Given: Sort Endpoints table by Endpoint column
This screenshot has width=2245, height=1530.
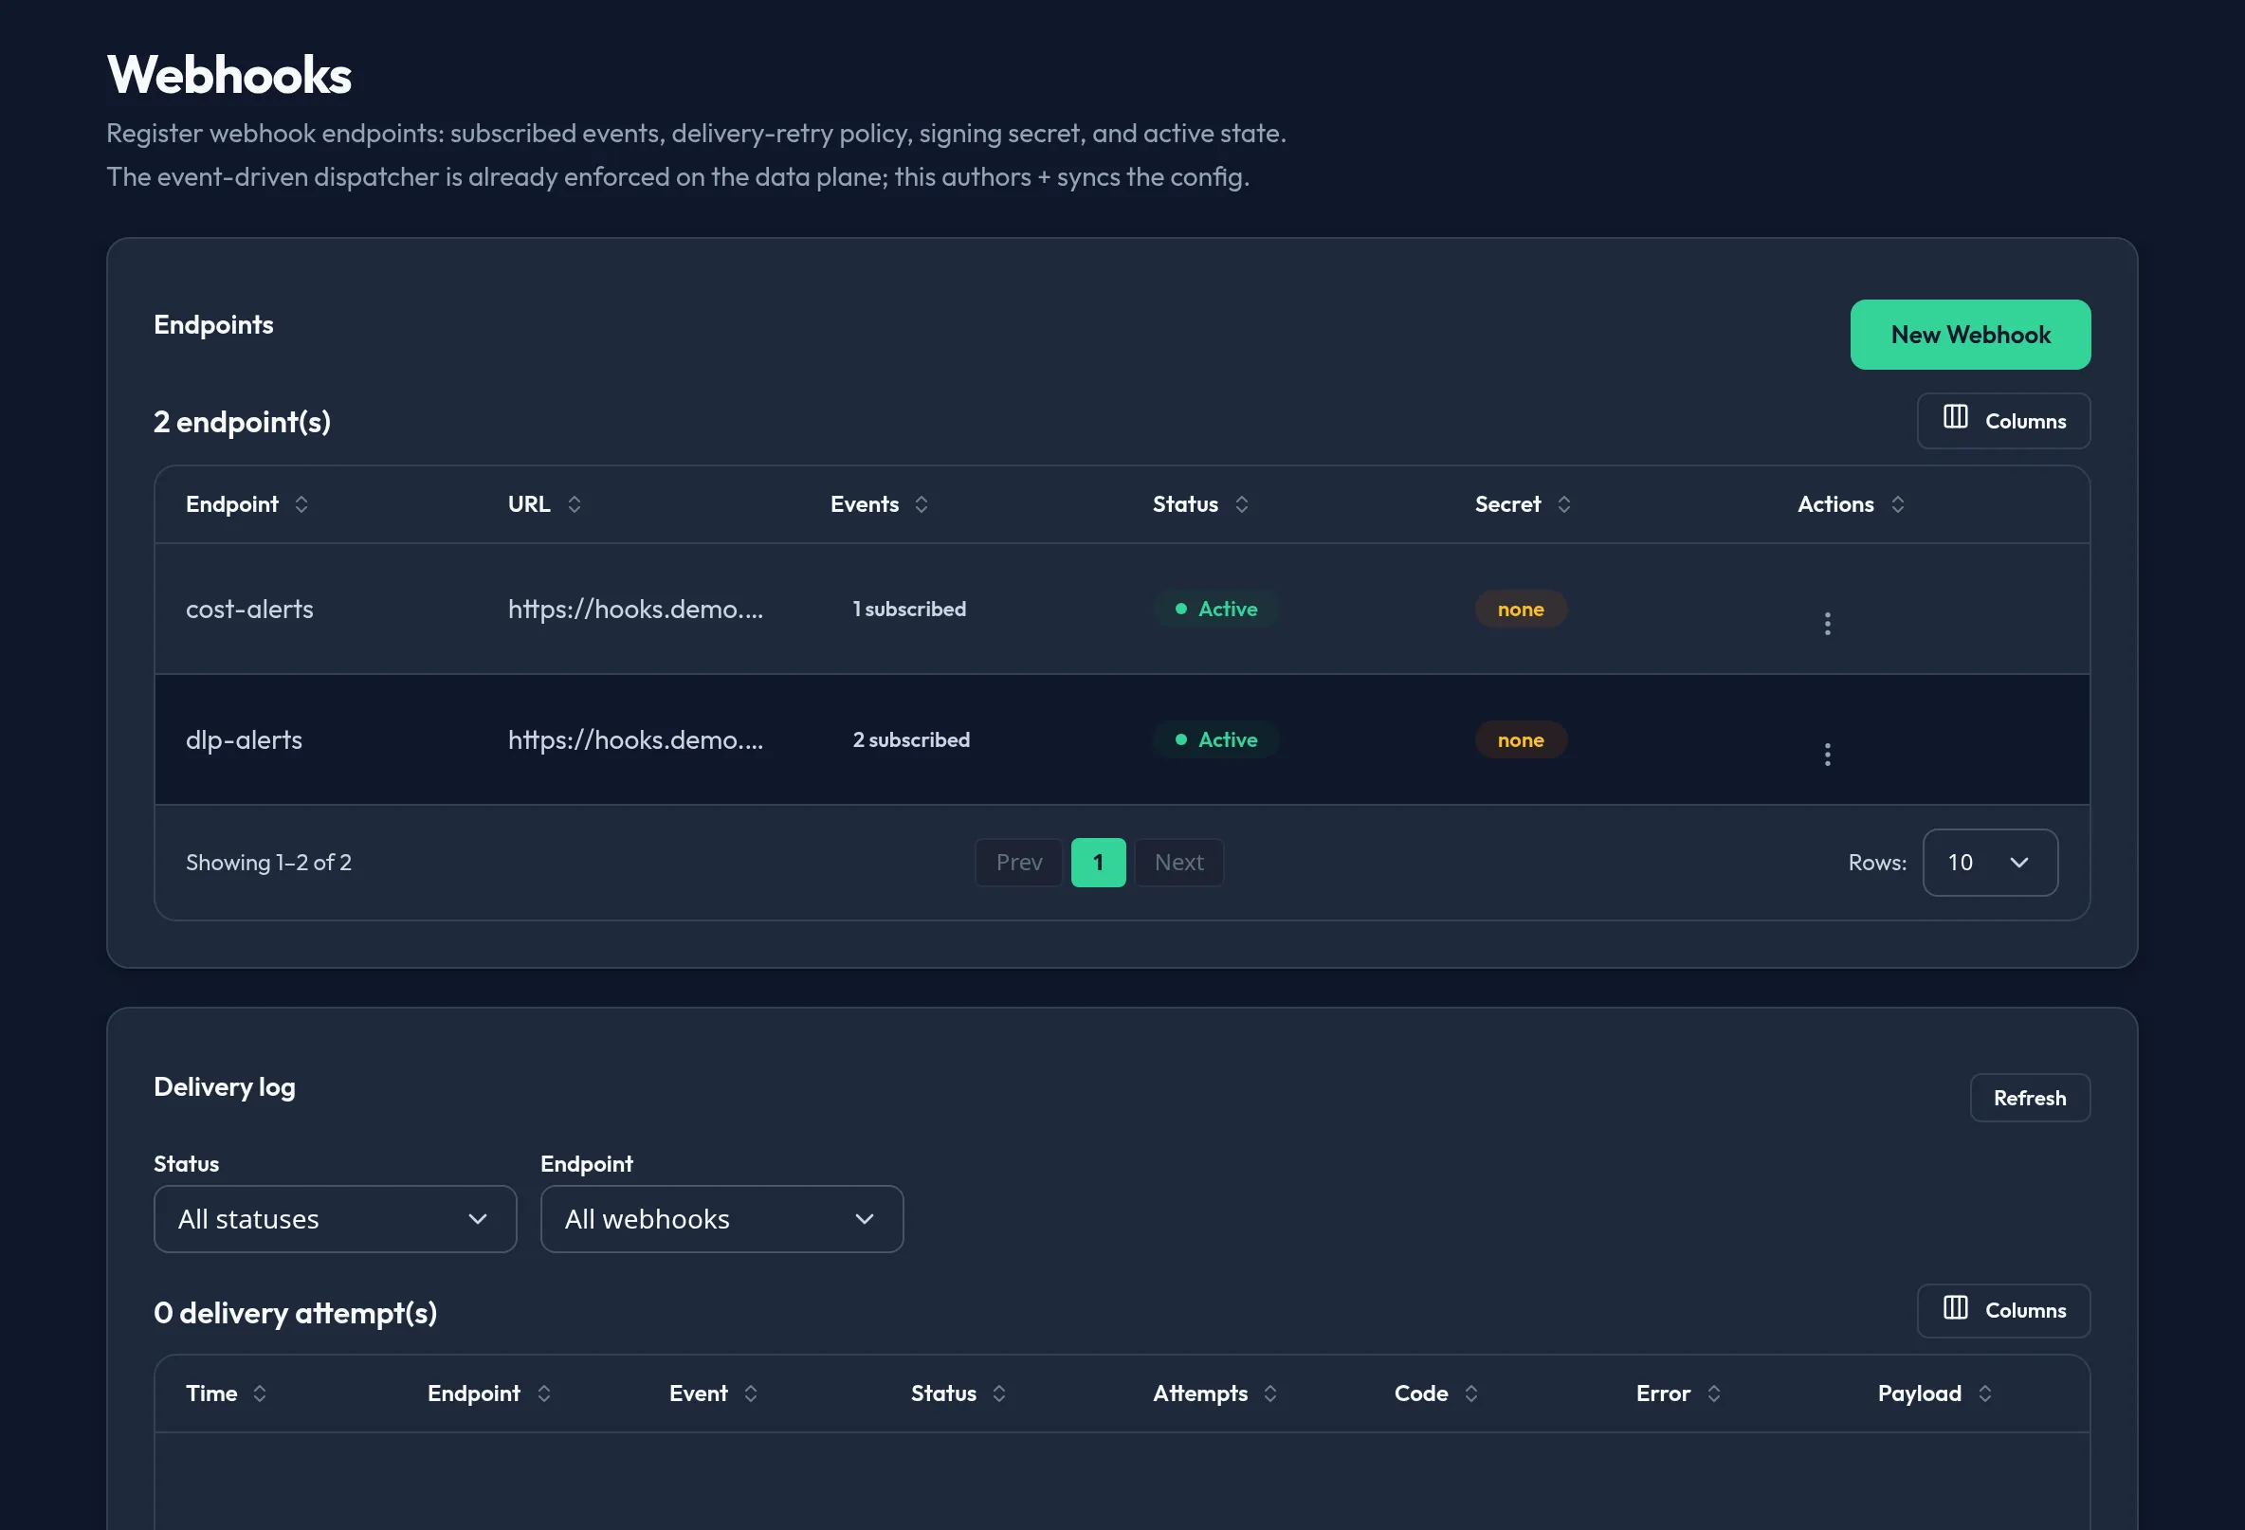Looking at the screenshot, I should 246,504.
